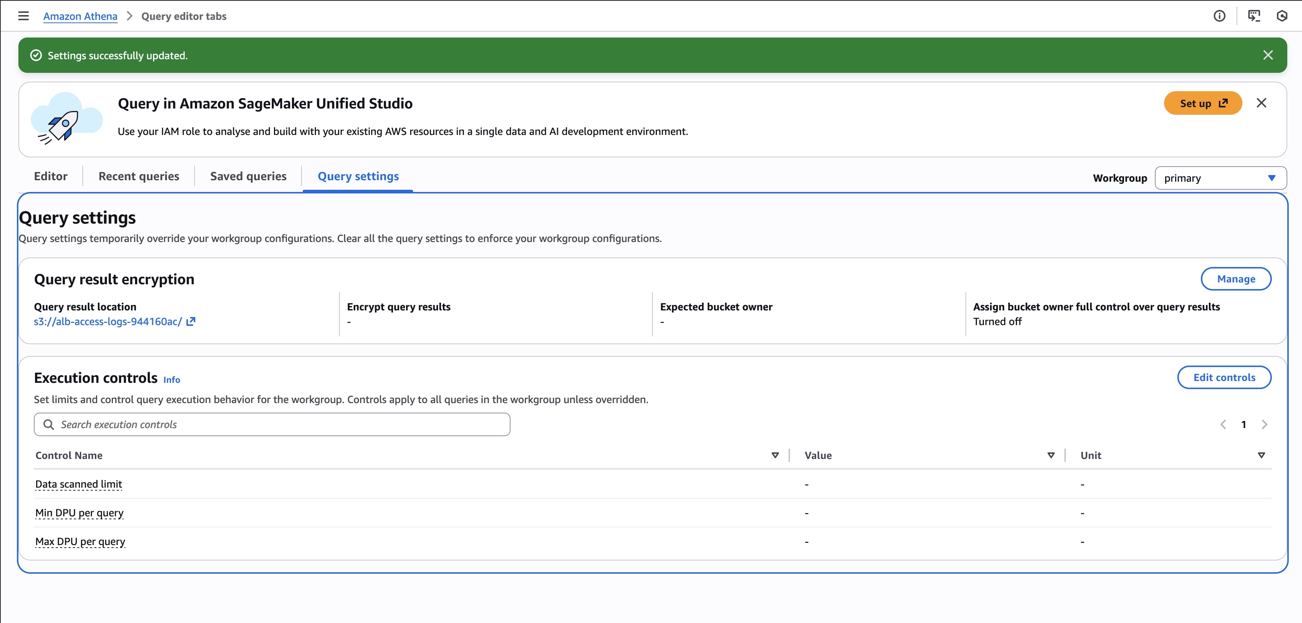This screenshot has height=623, width=1302.
Task: Navigate to Amazon Athena via breadcrumb
Action: pyautogui.click(x=80, y=16)
